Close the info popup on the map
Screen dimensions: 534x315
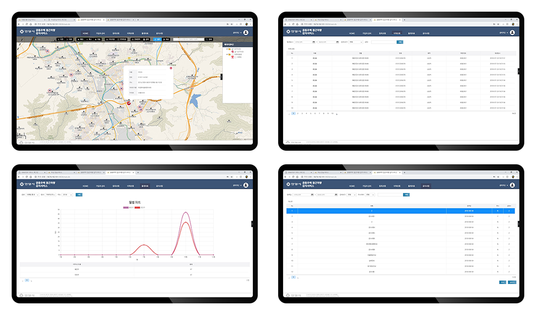click(x=170, y=67)
